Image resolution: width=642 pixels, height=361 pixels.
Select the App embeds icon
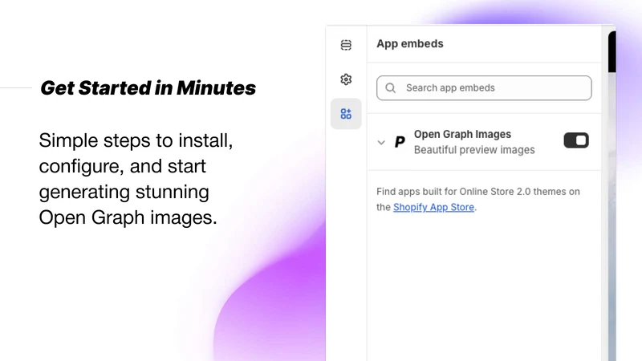[346, 114]
